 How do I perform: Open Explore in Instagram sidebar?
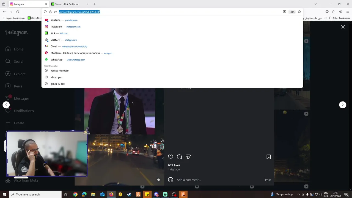click(x=16, y=74)
